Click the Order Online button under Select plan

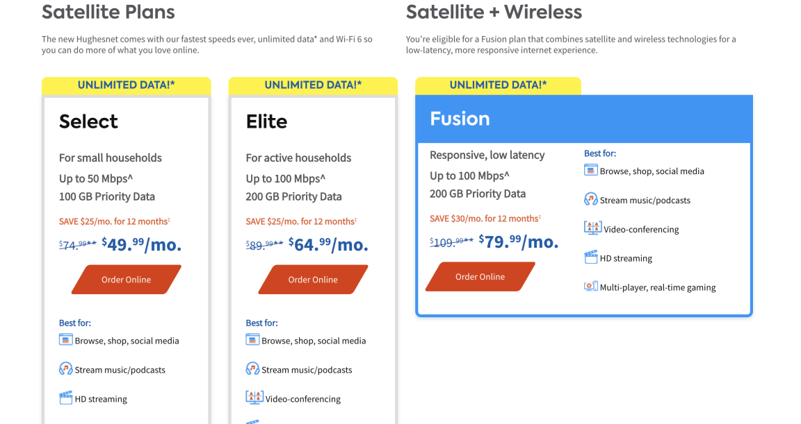(126, 279)
